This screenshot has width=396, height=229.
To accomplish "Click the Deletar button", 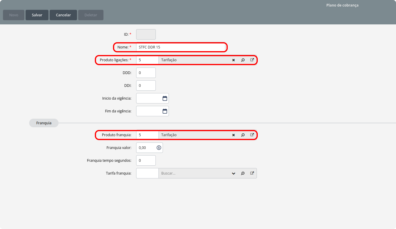I will (x=91, y=15).
